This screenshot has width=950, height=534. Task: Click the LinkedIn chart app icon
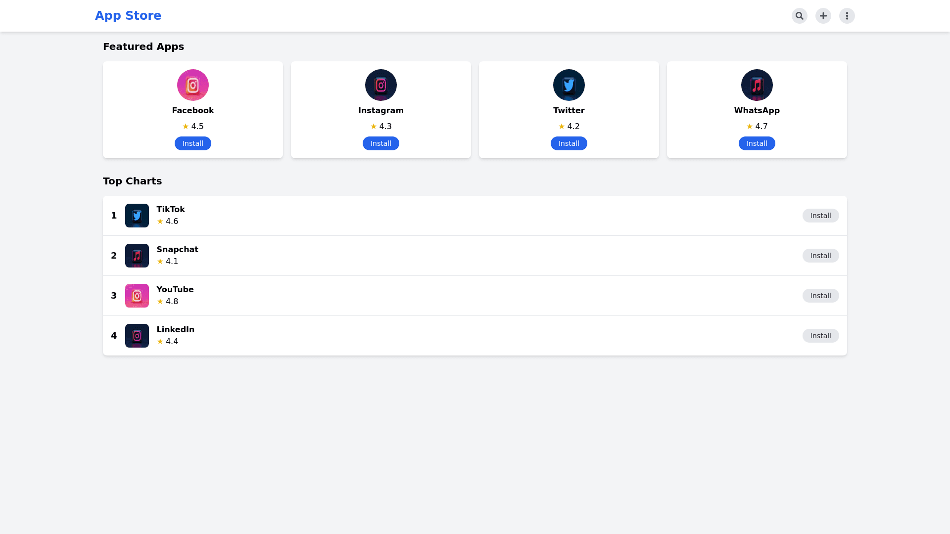pyautogui.click(x=137, y=336)
